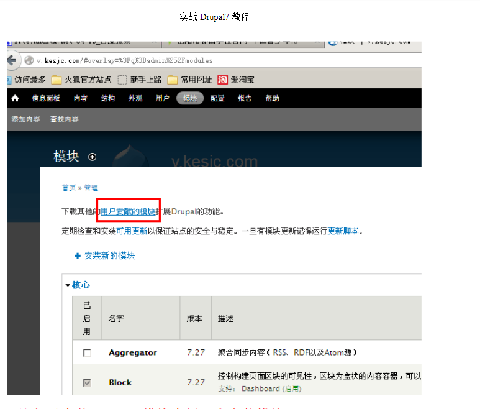Viewport: 480px width, 409px height.
Task: Enable the Aggregator module checkbox
Action: pos(88,352)
